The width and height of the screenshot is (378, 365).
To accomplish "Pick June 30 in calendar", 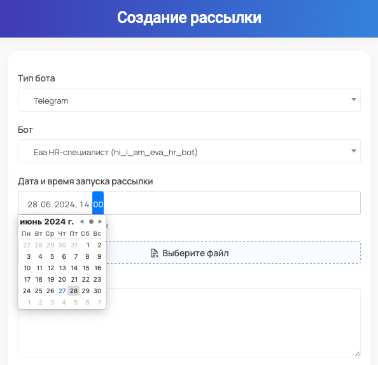I will 97,291.
